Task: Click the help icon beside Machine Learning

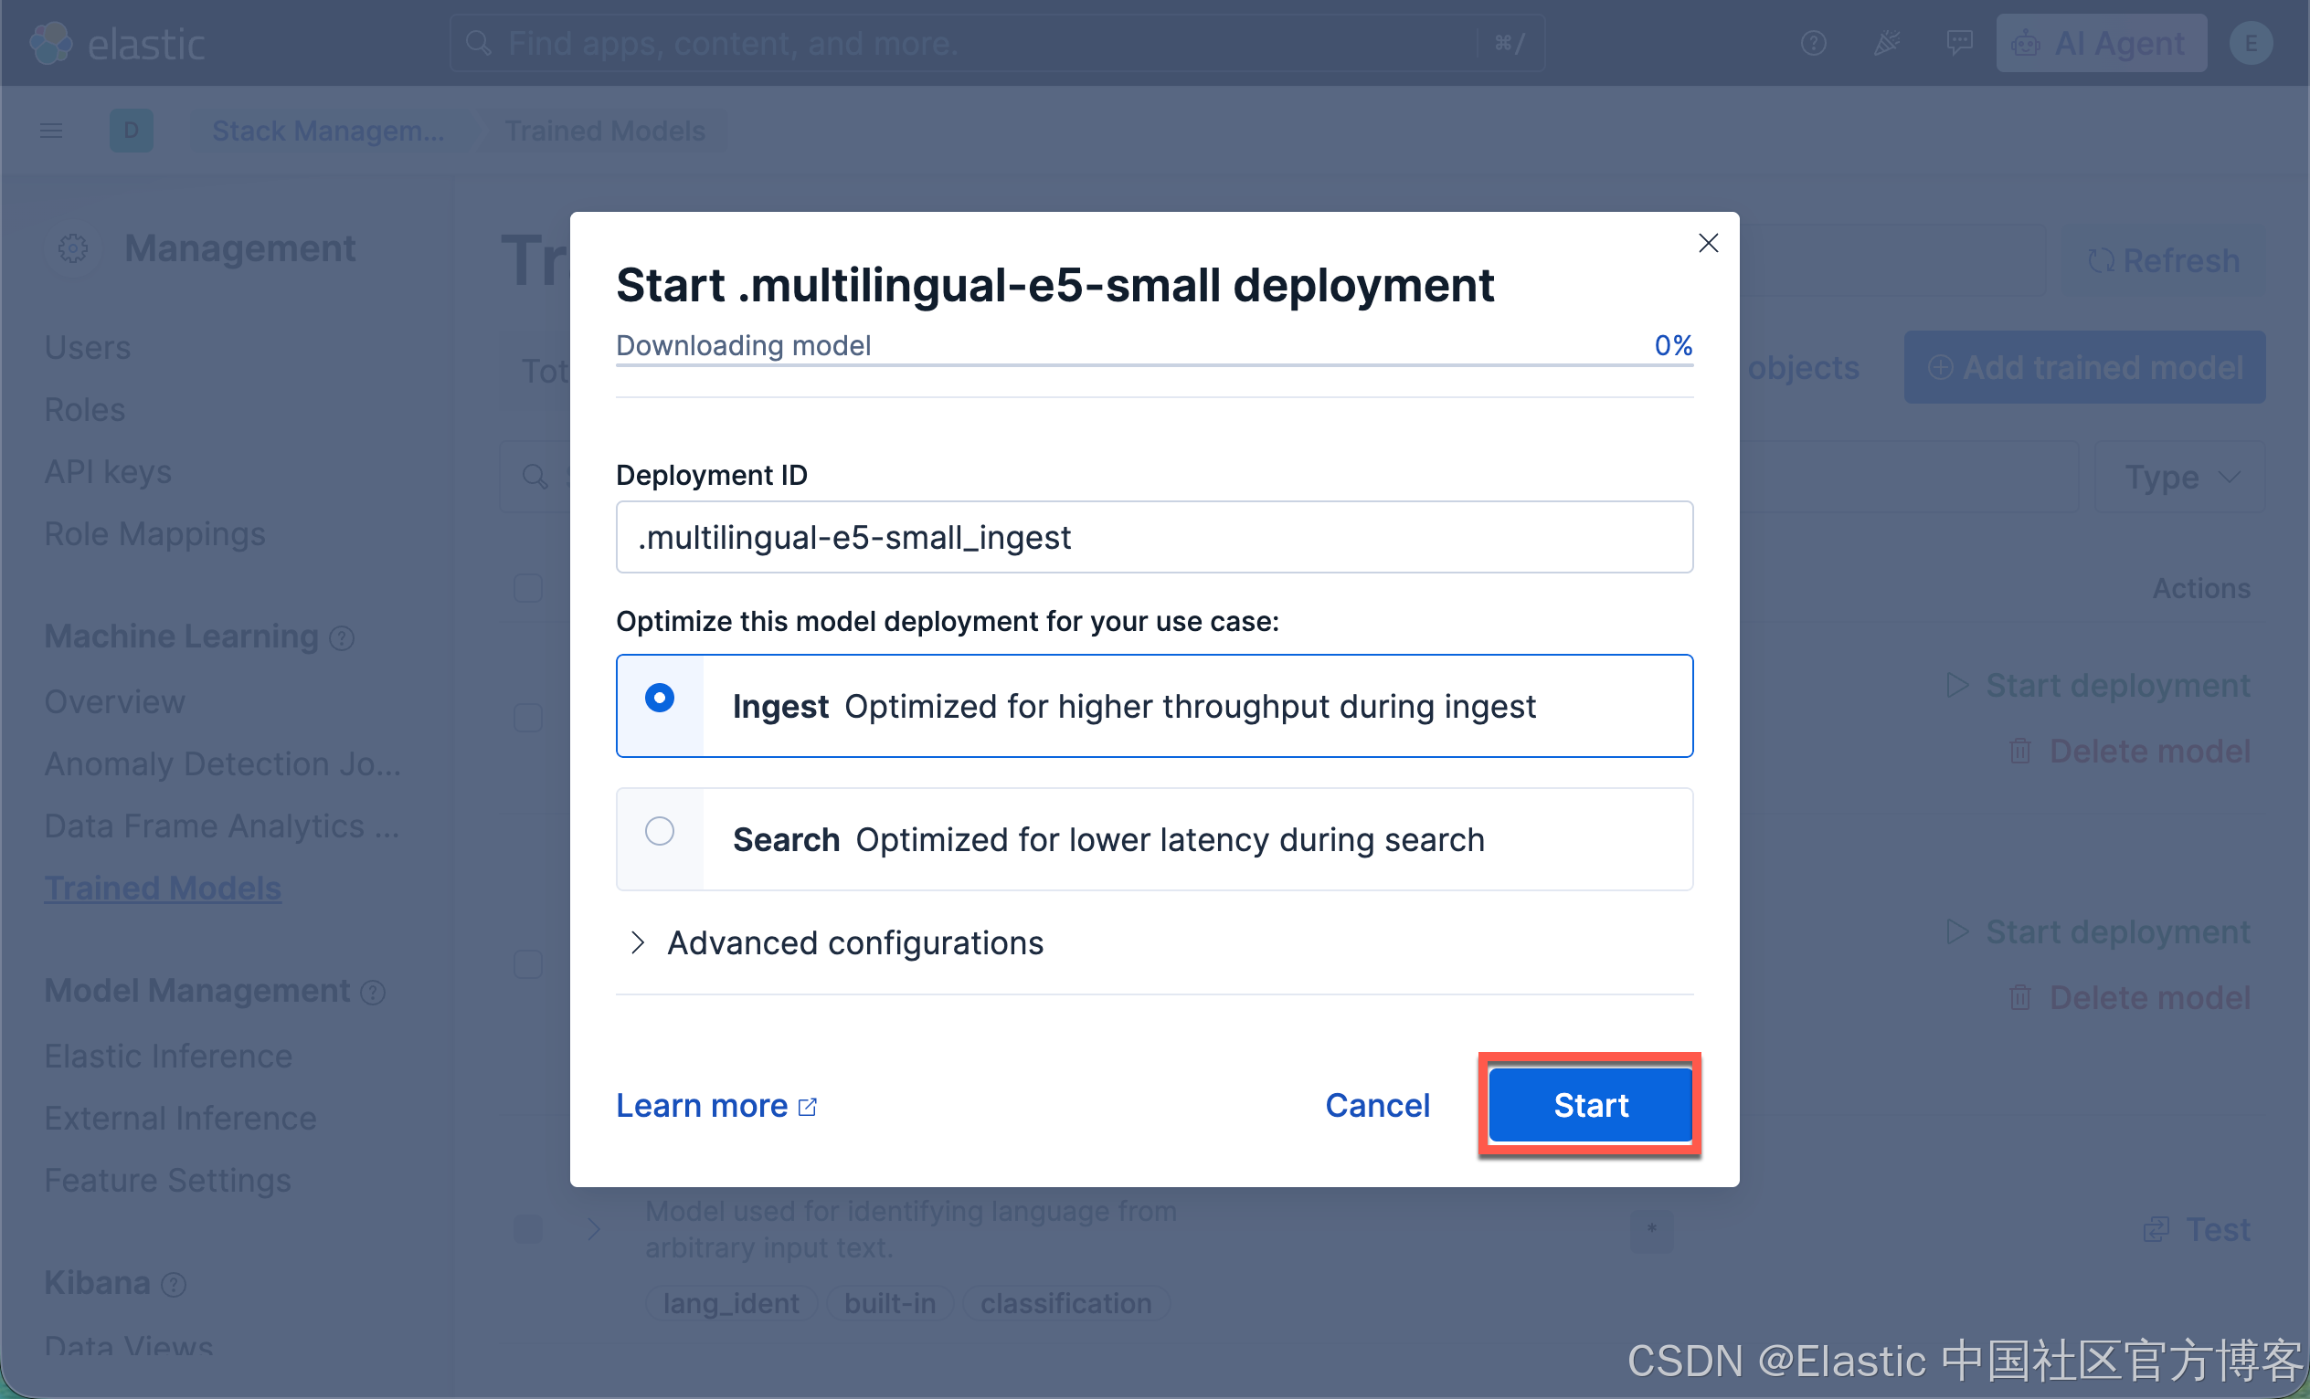Action: [342, 638]
